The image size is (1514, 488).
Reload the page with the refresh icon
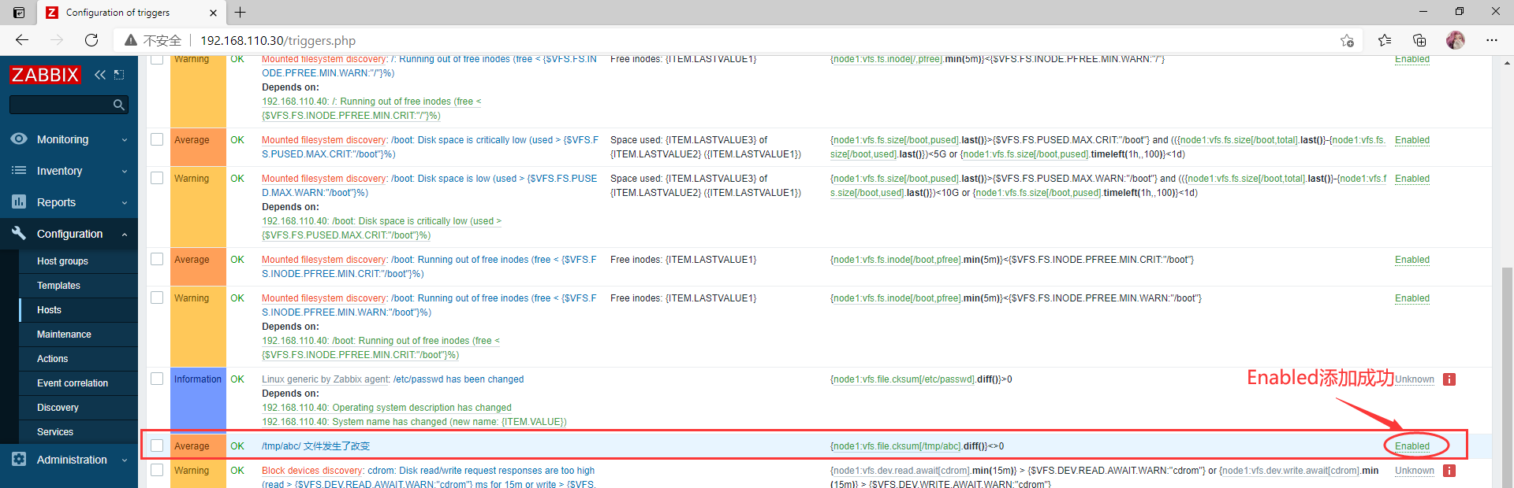click(x=91, y=40)
